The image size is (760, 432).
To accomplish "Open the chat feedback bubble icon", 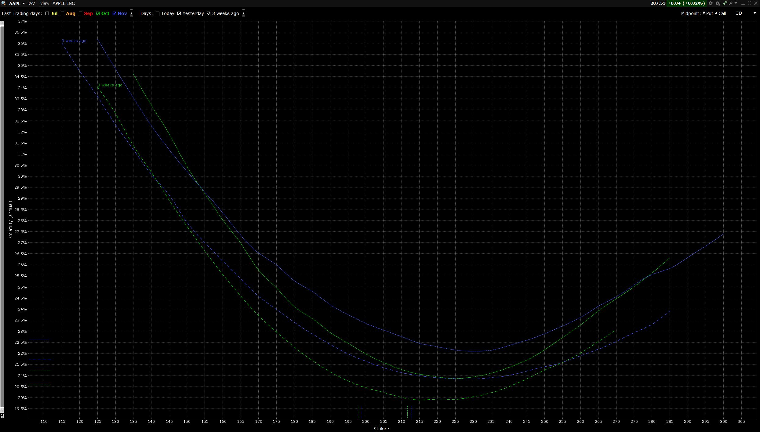I will [718, 3].
